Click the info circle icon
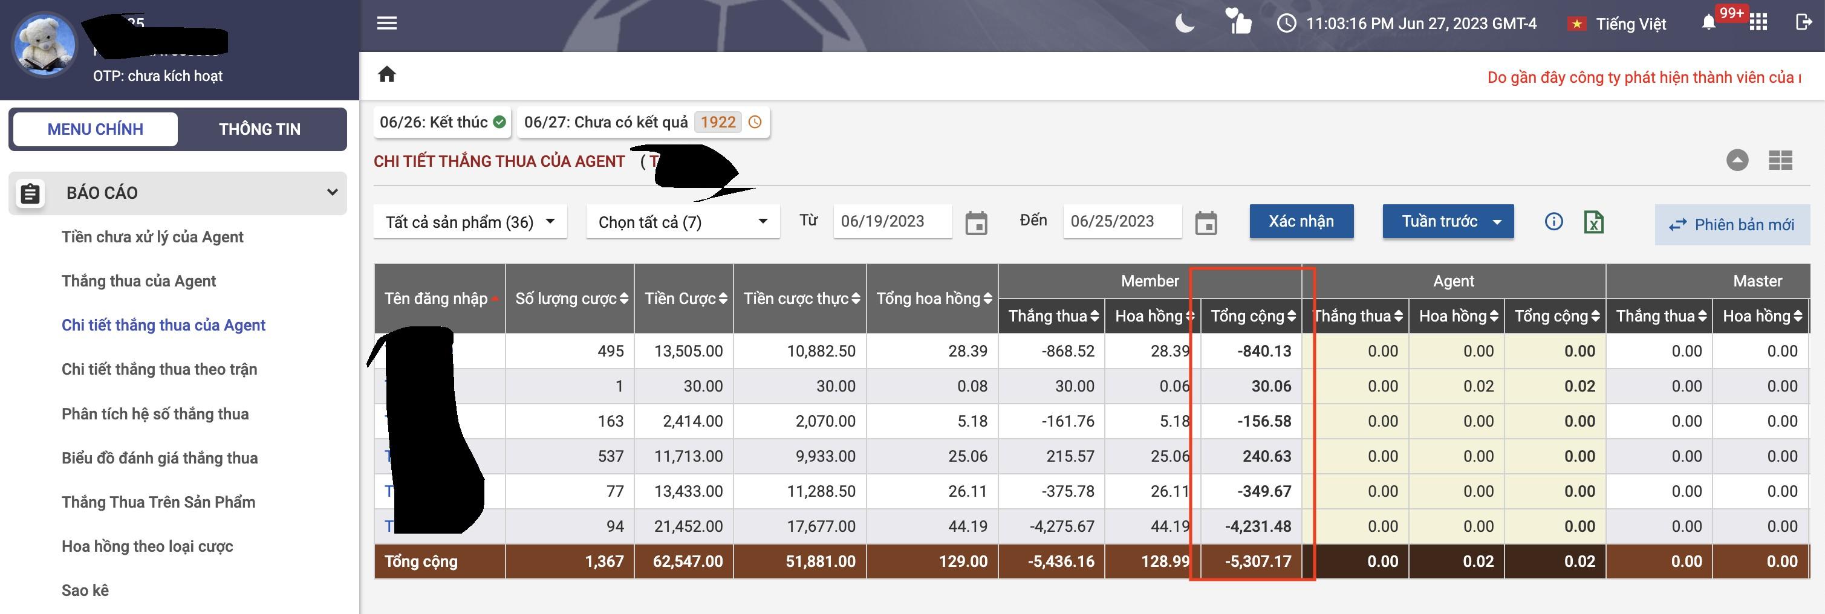1825x614 pixels. (x=1553, y=222)
